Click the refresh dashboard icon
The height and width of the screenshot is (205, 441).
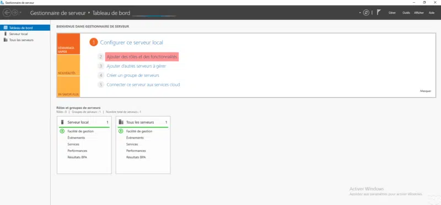point(366,13)
